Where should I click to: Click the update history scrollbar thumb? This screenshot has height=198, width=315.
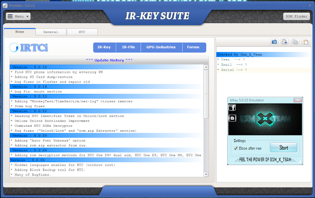(206, 94)
